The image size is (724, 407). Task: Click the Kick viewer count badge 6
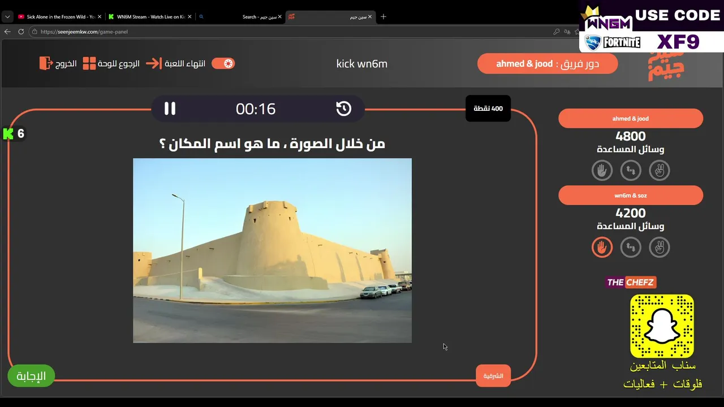click(14, 133)
